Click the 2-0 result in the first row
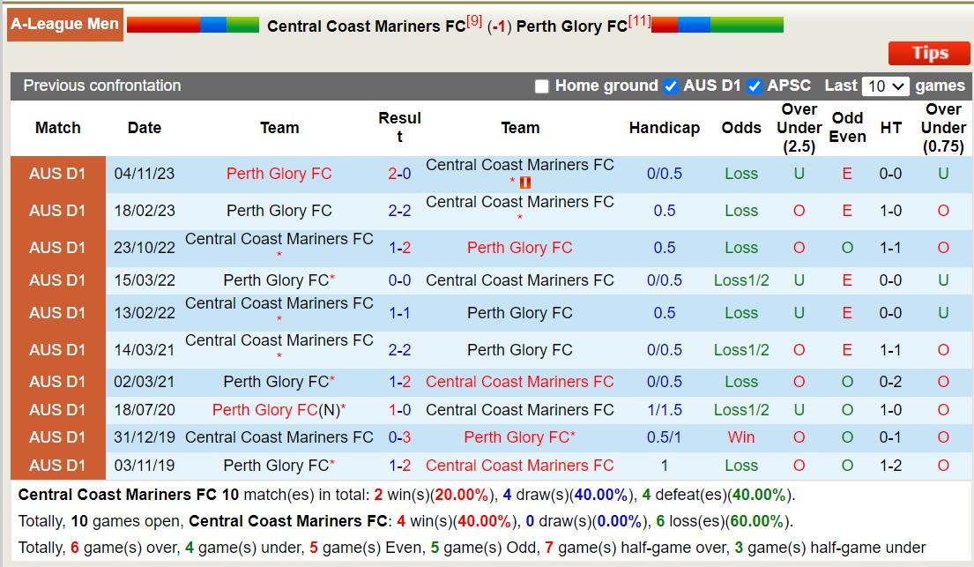Viewport: 974px width, 567px height. 399,174
